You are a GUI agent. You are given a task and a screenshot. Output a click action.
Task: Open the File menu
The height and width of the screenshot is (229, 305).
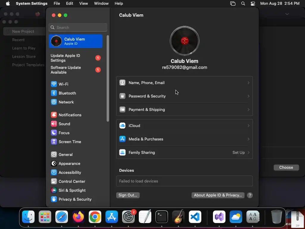[x=57, y=4]
